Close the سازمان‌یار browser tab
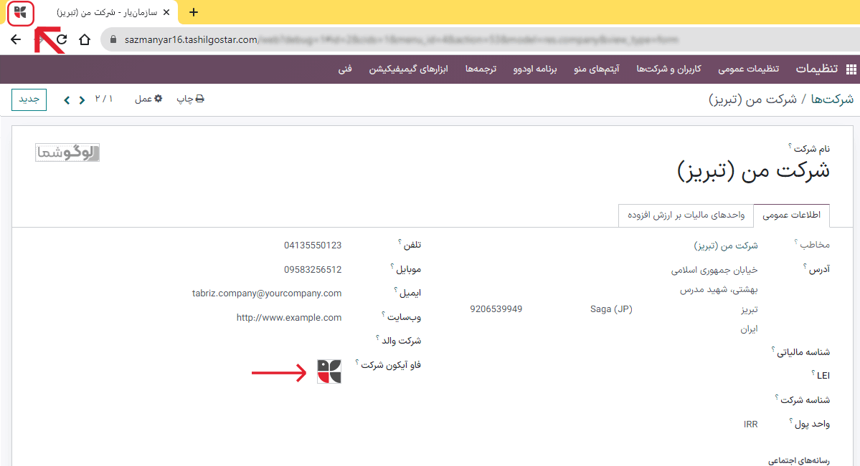The width and height of the screenshot is (860, 466). tap(166, 12)
